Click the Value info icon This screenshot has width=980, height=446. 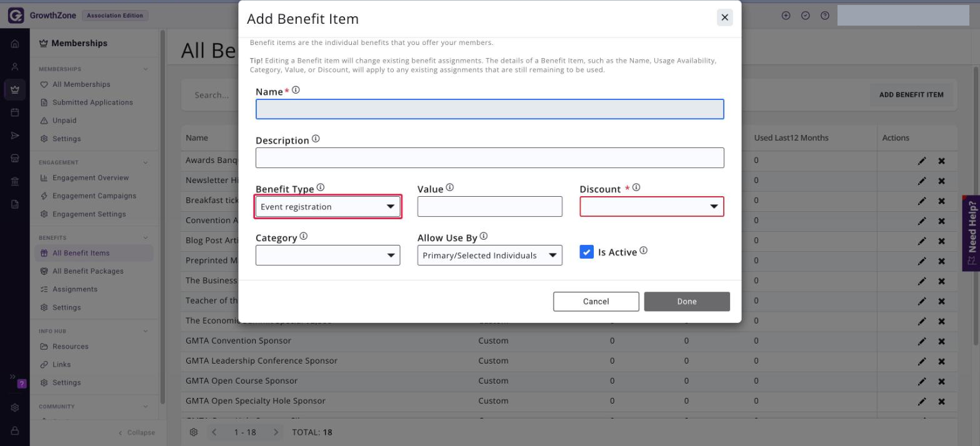450,187
